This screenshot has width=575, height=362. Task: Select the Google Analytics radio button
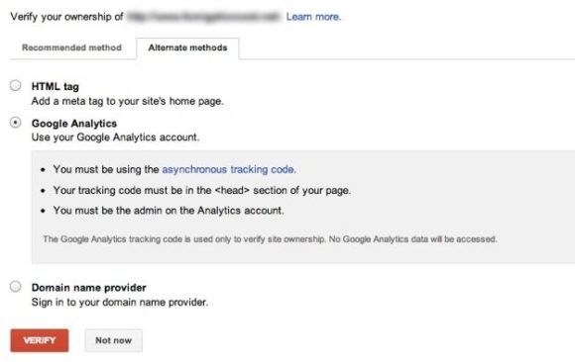coord(16,123)
